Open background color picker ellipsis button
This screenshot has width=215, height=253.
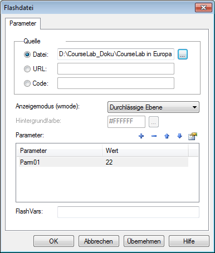coord(154,122)
